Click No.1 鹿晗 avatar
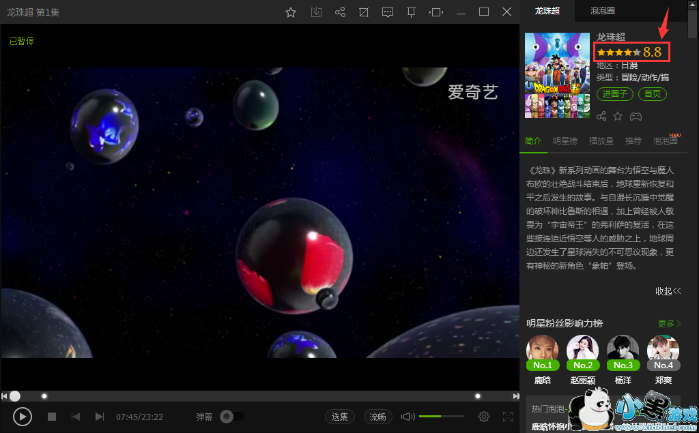 click(543, 353)
